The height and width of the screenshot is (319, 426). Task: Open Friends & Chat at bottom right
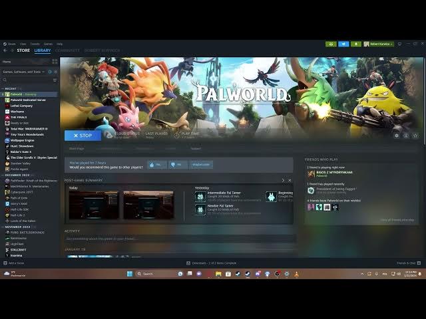[409, 263]
